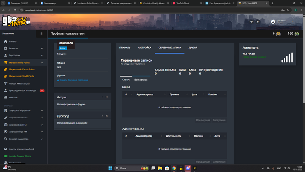Click the panda points icon near 160
This screenshot has height=172, width=305.
pos(296,34)
